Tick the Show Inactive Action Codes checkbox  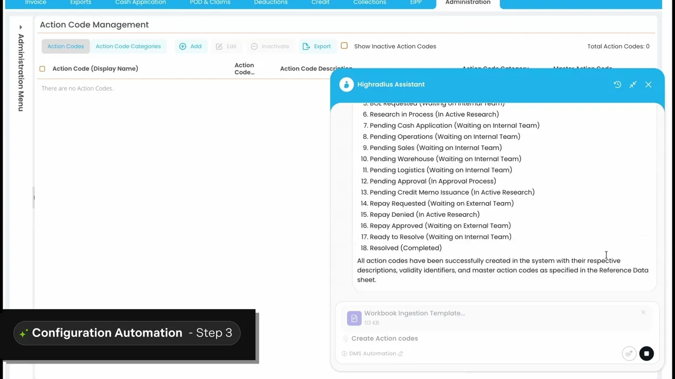coord(344,46)
